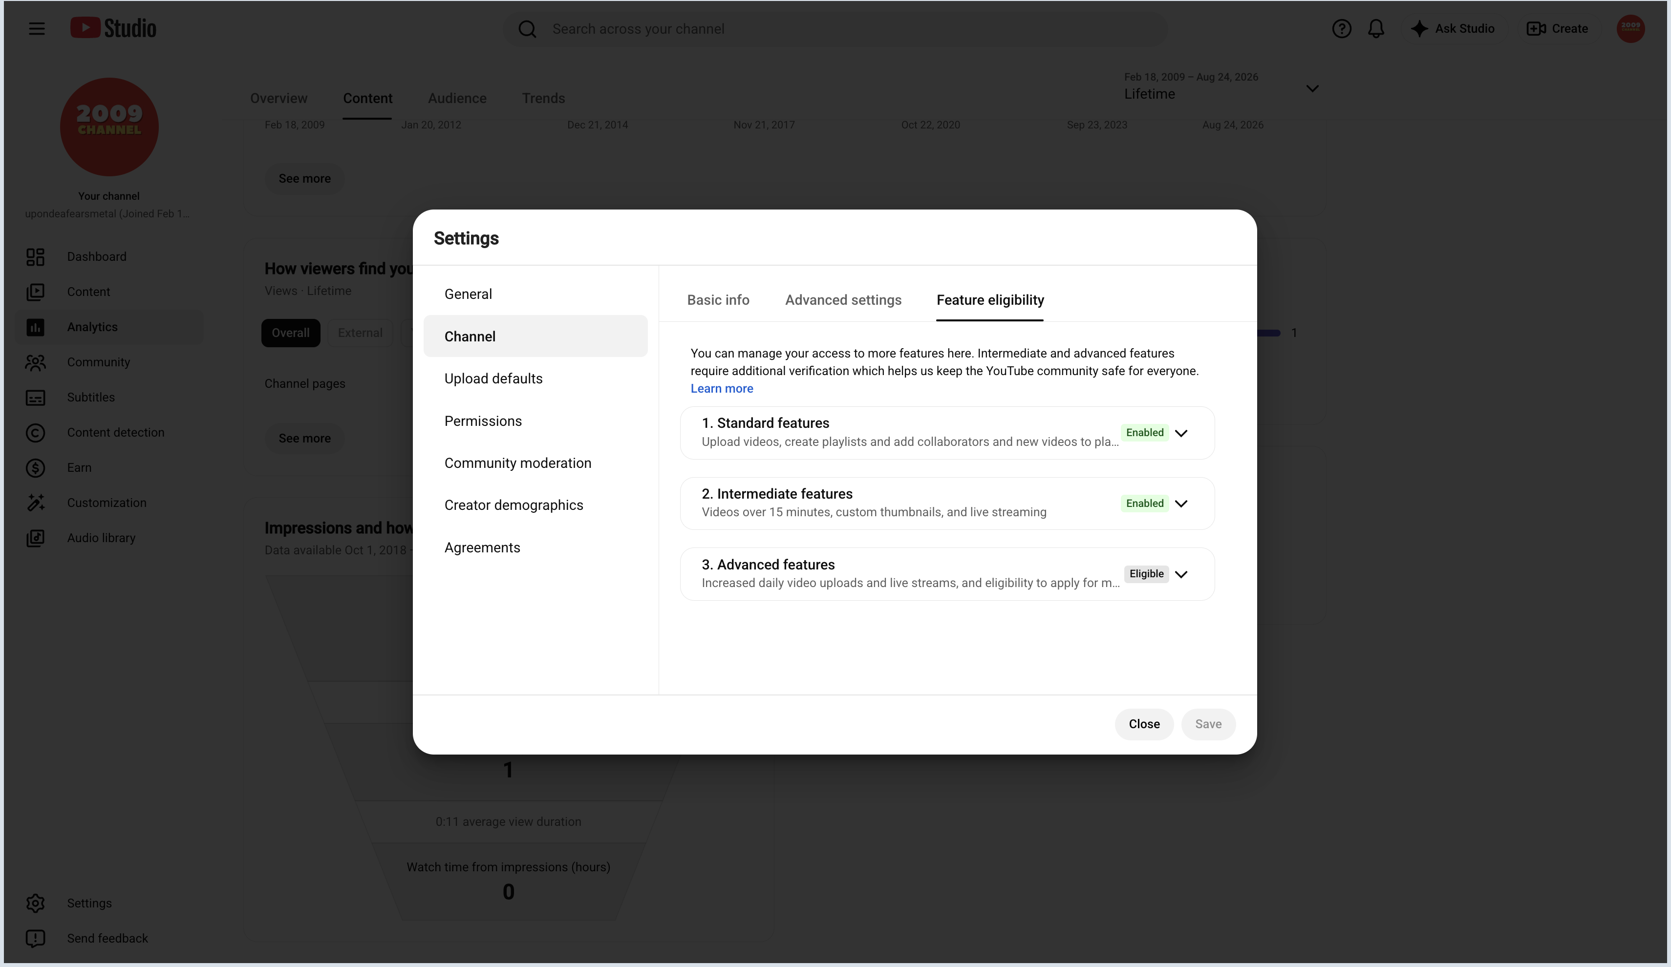Click the Community people icon

coord(35,362)
